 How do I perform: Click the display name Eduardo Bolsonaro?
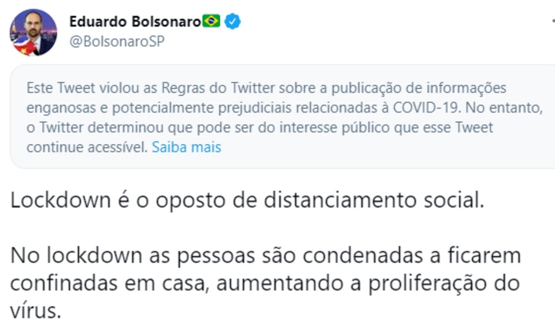pyautogui.click(x=135, y=21)
